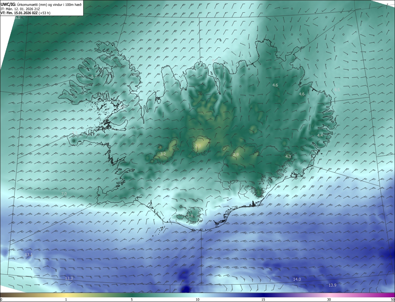Click the 8.5 value off the east coast
Image resolution: width=395 pixels, height=302 pixels.
(x=337, y=90)
